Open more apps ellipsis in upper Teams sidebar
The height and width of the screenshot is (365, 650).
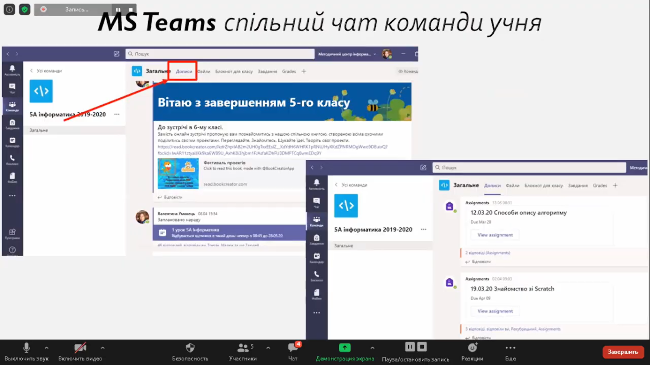point(12,195)
